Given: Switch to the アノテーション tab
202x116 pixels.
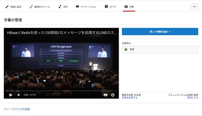Looking at the screenshot, I should [x=86, y=7].
